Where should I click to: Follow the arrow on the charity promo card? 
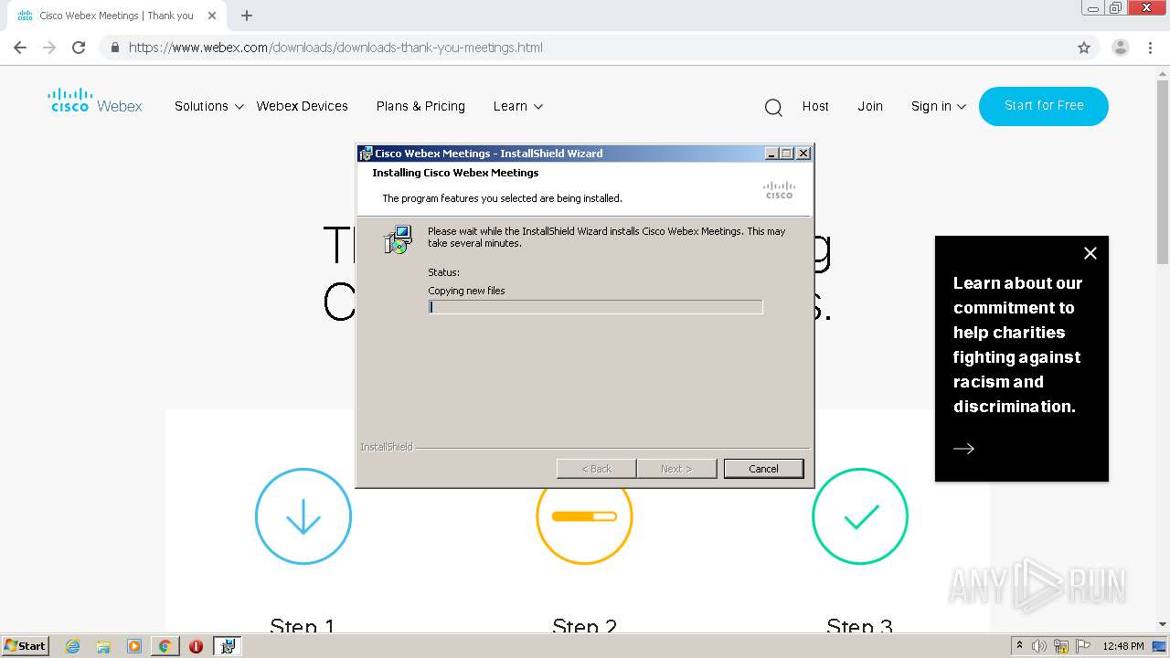pos(963,448)
